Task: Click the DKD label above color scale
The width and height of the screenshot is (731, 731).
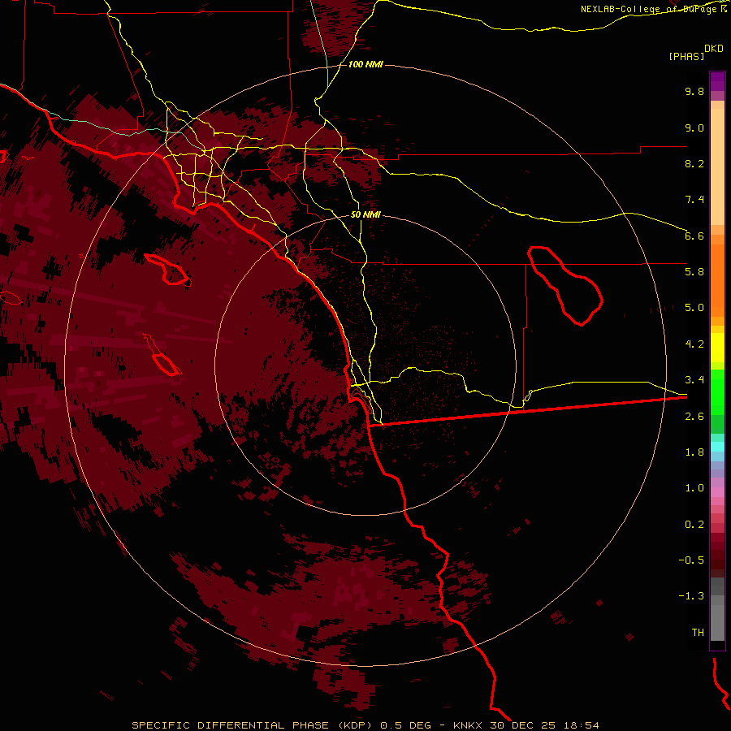Action: [713, 49]
